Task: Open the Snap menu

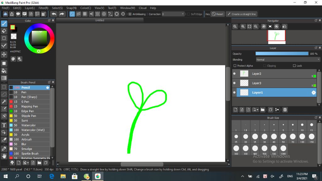Action: (71, 8)
